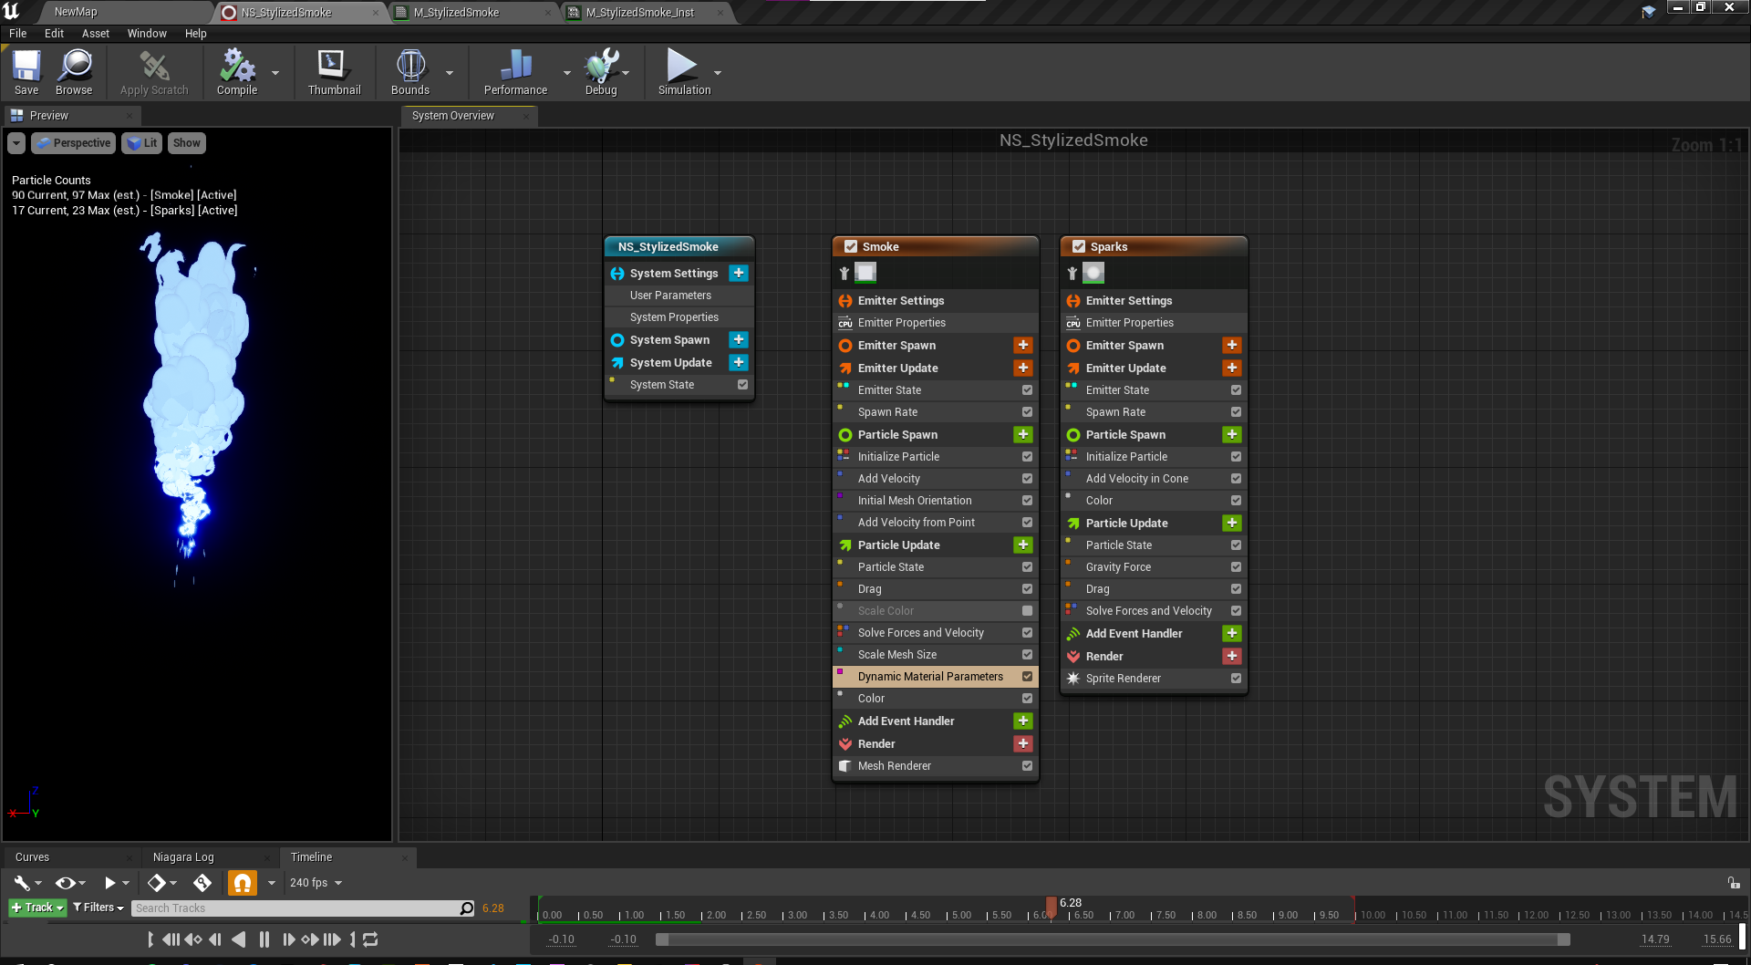Viewport: 1751px width, 965px height.
Task: Switch to M_StylizedSmoke tab
Action: pos(456,12)
